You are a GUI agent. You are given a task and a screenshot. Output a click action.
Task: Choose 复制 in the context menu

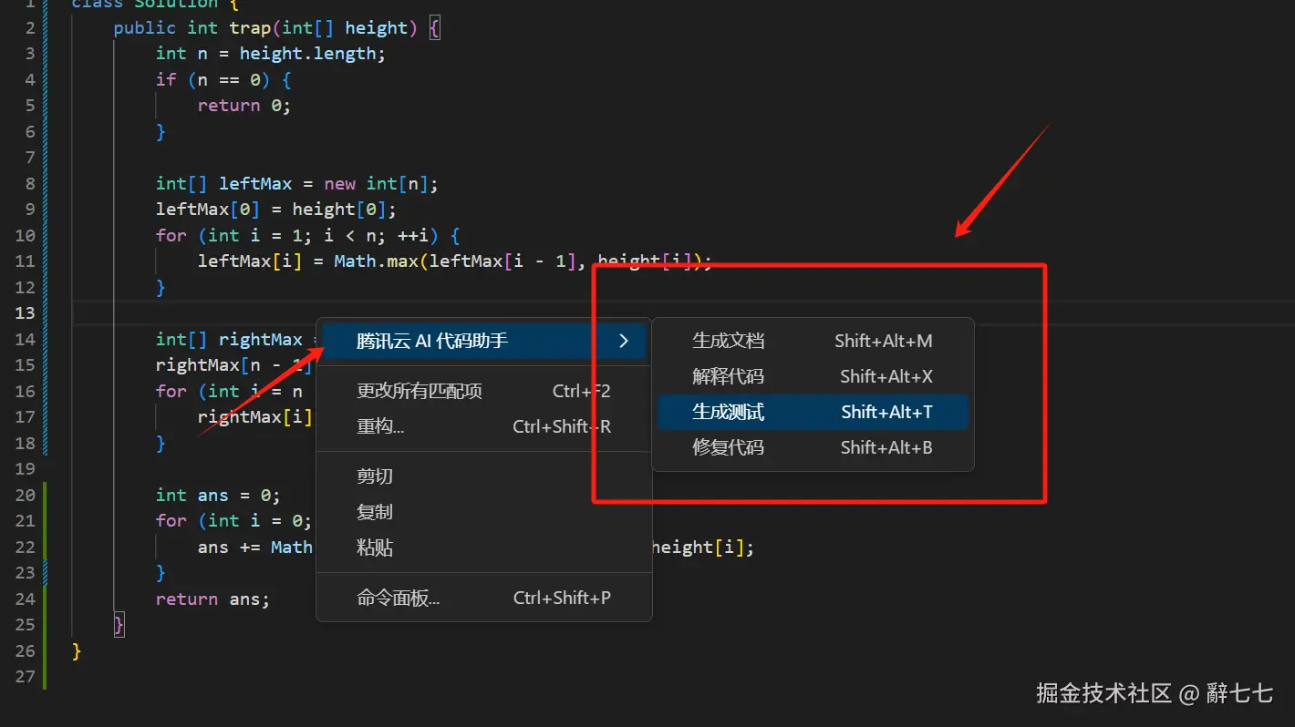click(483, 512)
